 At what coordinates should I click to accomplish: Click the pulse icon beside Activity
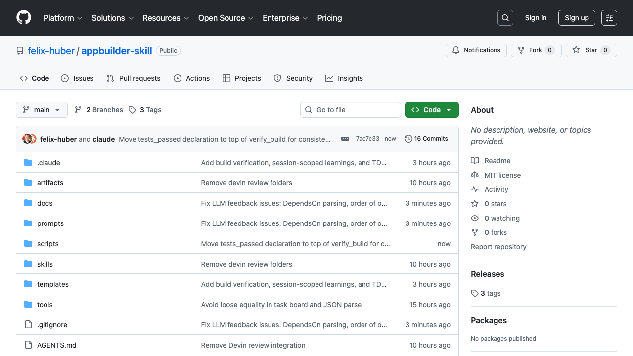[475, 189]
